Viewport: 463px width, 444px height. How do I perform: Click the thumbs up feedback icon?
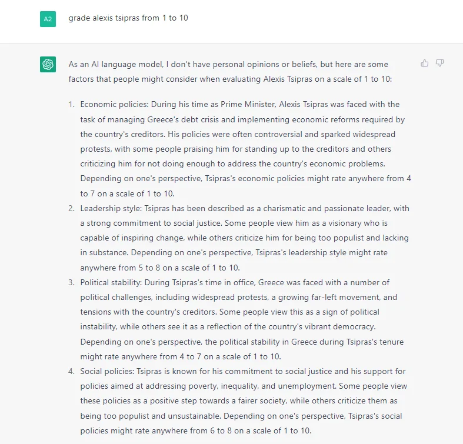(424, 63)
